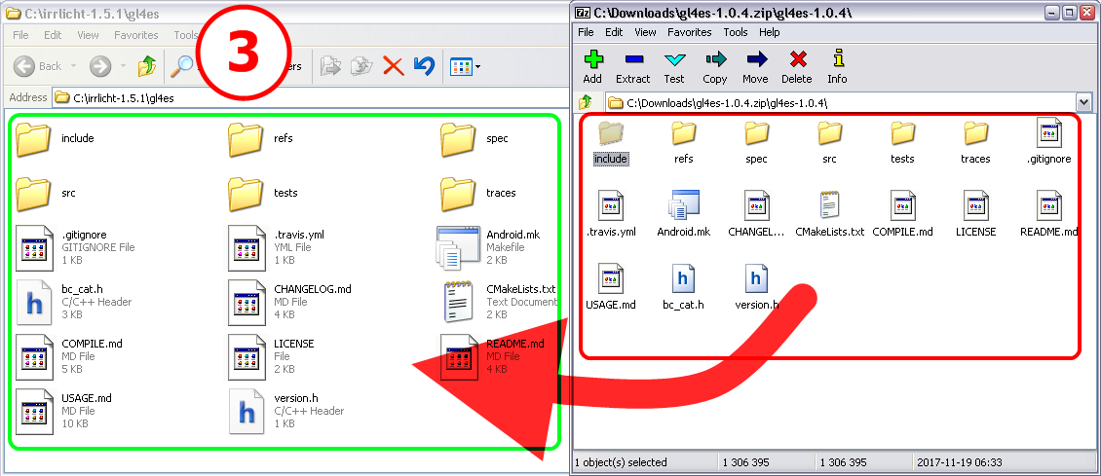
Task: Select USAGE.md in Explorer
Action: 63,411
